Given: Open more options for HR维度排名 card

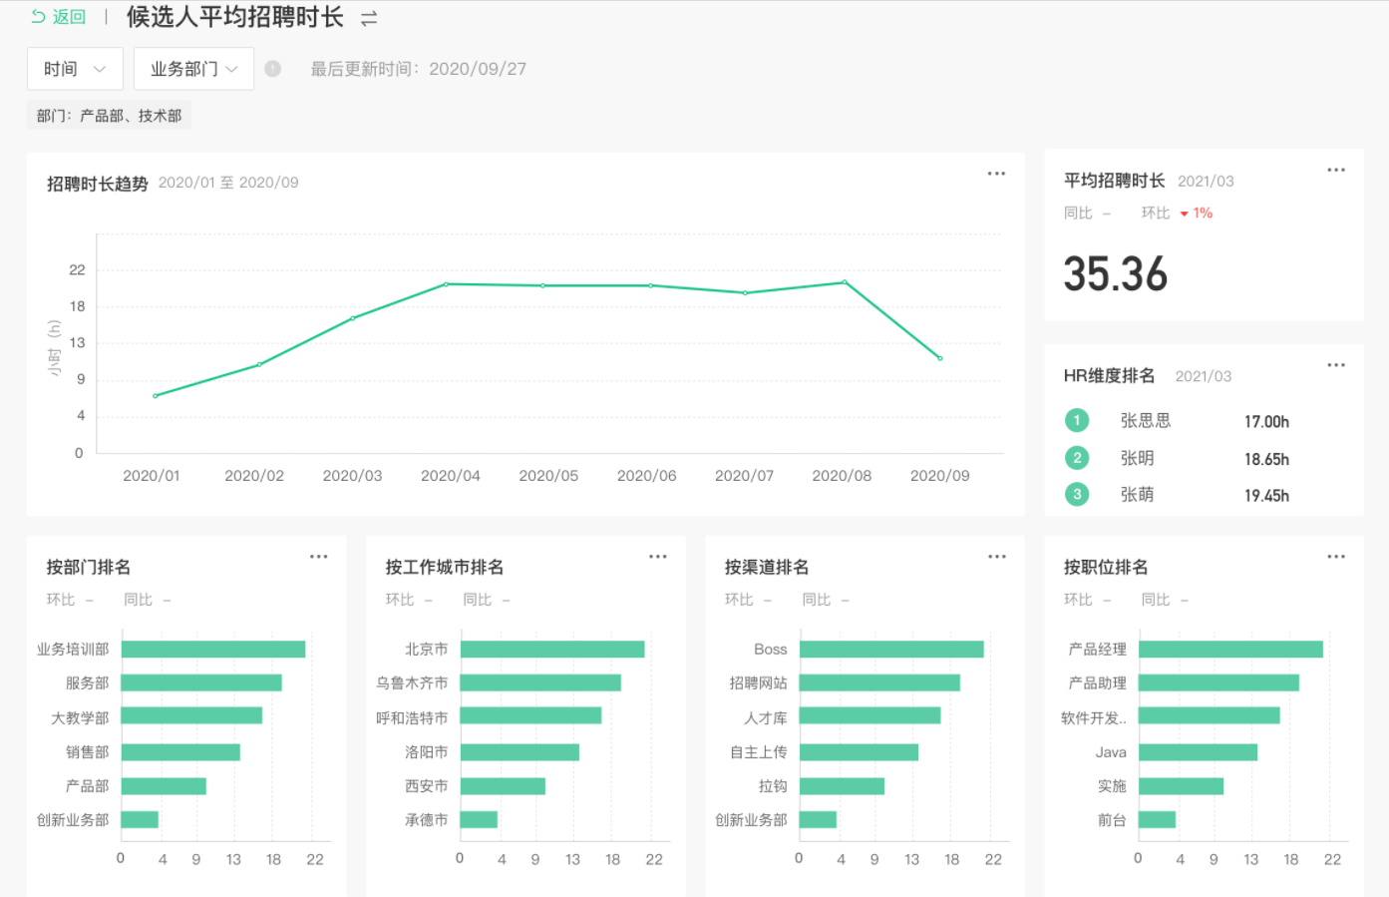Looking at the screenshot, I should pos(1336,365).
